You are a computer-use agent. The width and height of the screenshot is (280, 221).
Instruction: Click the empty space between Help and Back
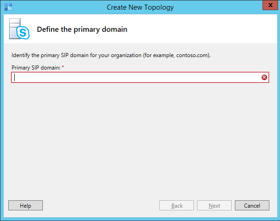pyautogui.click(x=101, y=206)
